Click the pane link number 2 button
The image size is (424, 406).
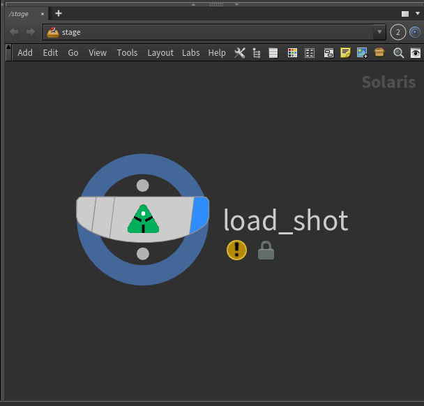[x=397, y=32]
